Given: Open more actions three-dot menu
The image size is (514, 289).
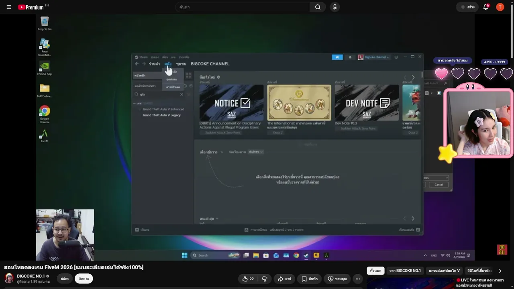Looking at the screenshot, I should [x=357, y=279].
